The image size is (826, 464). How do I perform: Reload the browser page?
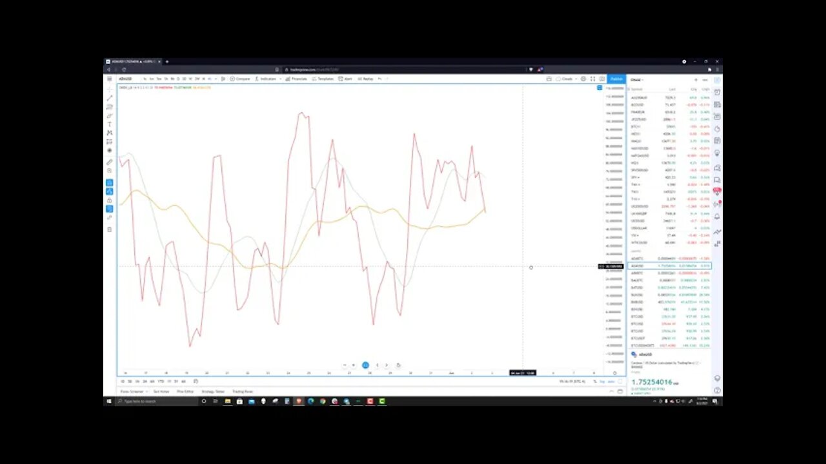click(123, 70)
